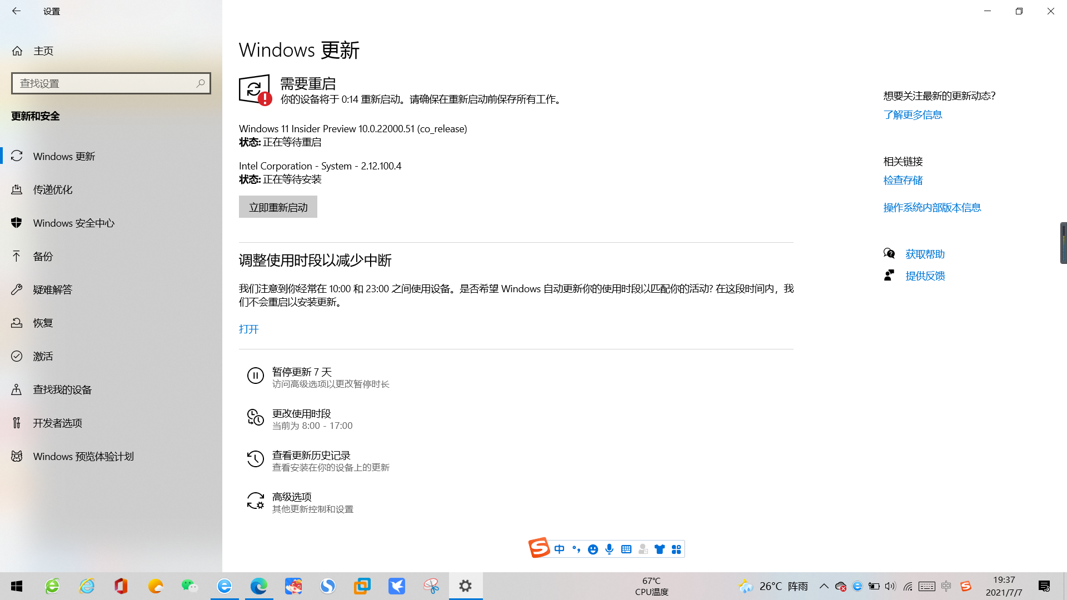This screenshot has height=600, width=1067.
Task: Select Windows 更新 in the sidebar
Action: [111, 156]
